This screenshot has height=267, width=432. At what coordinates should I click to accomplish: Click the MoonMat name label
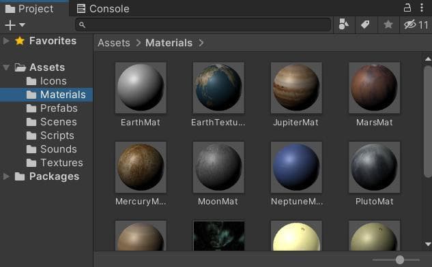tap(218, 202)
